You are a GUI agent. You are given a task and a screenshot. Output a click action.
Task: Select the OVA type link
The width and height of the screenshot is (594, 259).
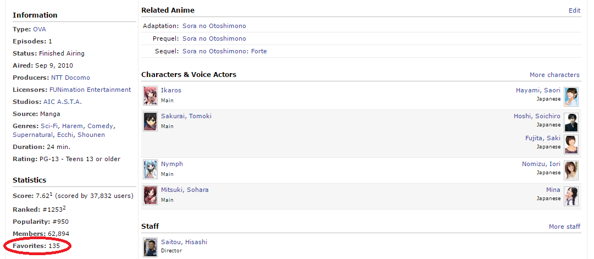[40, 29]
